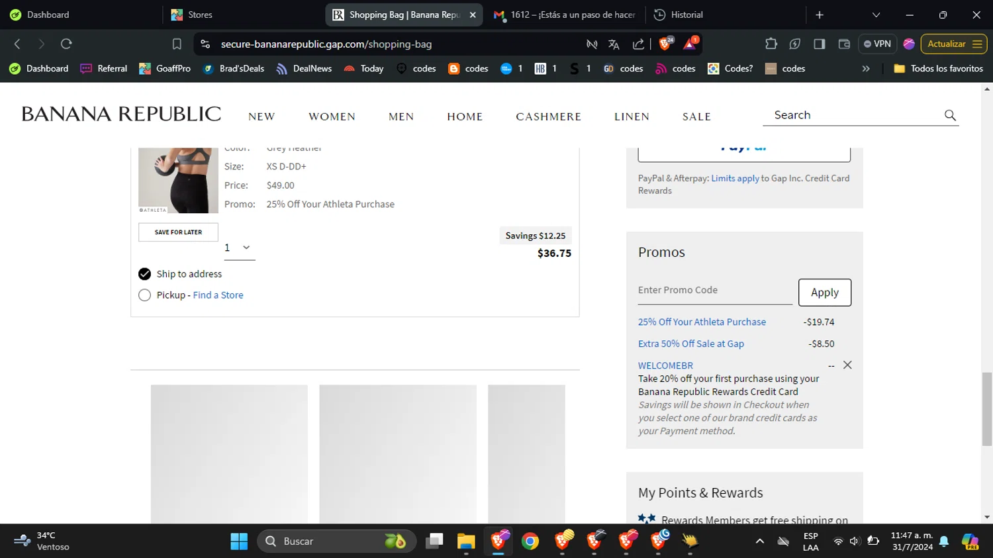993x558 pixels.
Task: Switch to the Historial tab
Action: (x=726, y=15)
